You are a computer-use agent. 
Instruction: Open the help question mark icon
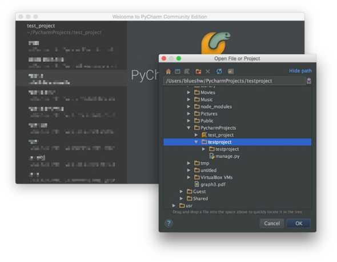click(168, 223)
